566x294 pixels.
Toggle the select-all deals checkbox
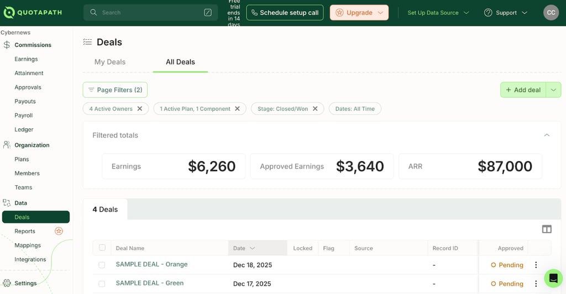102,248
